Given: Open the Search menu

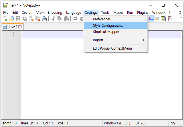Looking at the screenshot, I should coord(27,12).
